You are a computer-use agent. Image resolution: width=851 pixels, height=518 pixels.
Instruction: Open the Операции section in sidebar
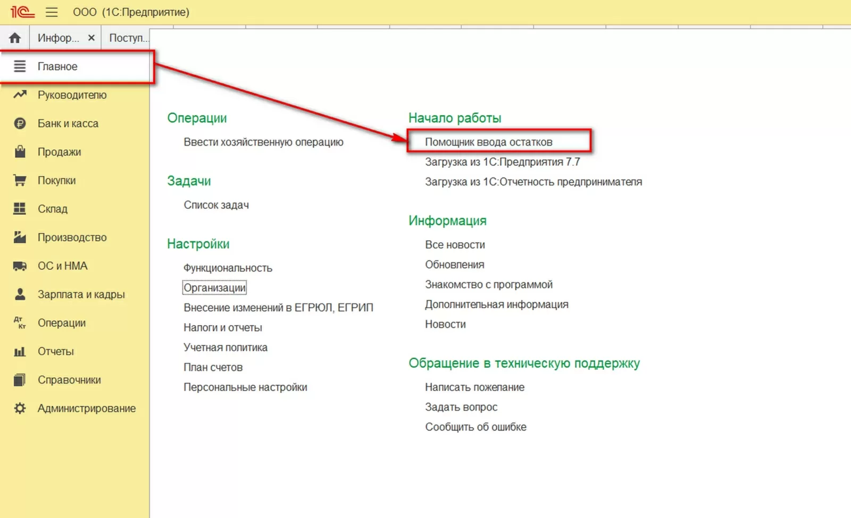coord(61,323)
